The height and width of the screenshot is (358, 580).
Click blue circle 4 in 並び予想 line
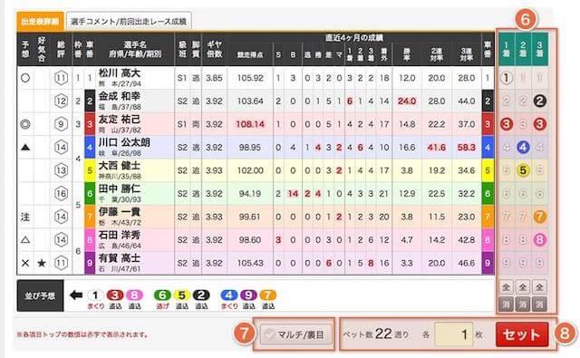click(229, 295)
